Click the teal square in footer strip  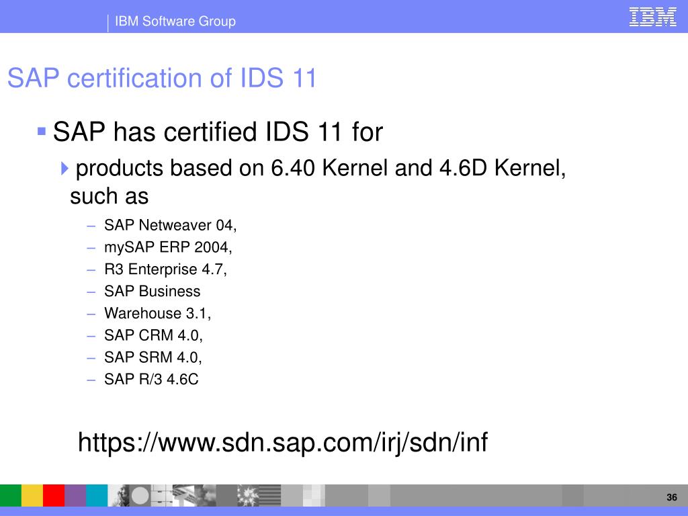(x=97, y=495)
